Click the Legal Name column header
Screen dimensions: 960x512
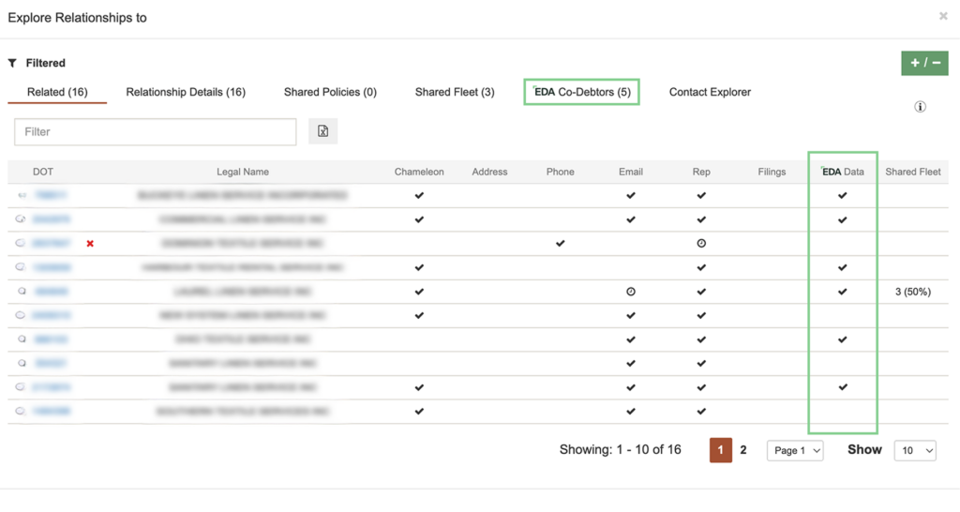click(x=243, y=172)
